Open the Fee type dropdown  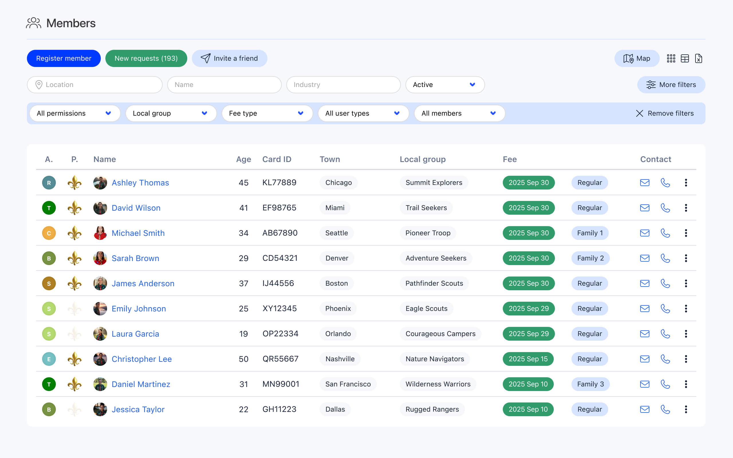point(267,113)
